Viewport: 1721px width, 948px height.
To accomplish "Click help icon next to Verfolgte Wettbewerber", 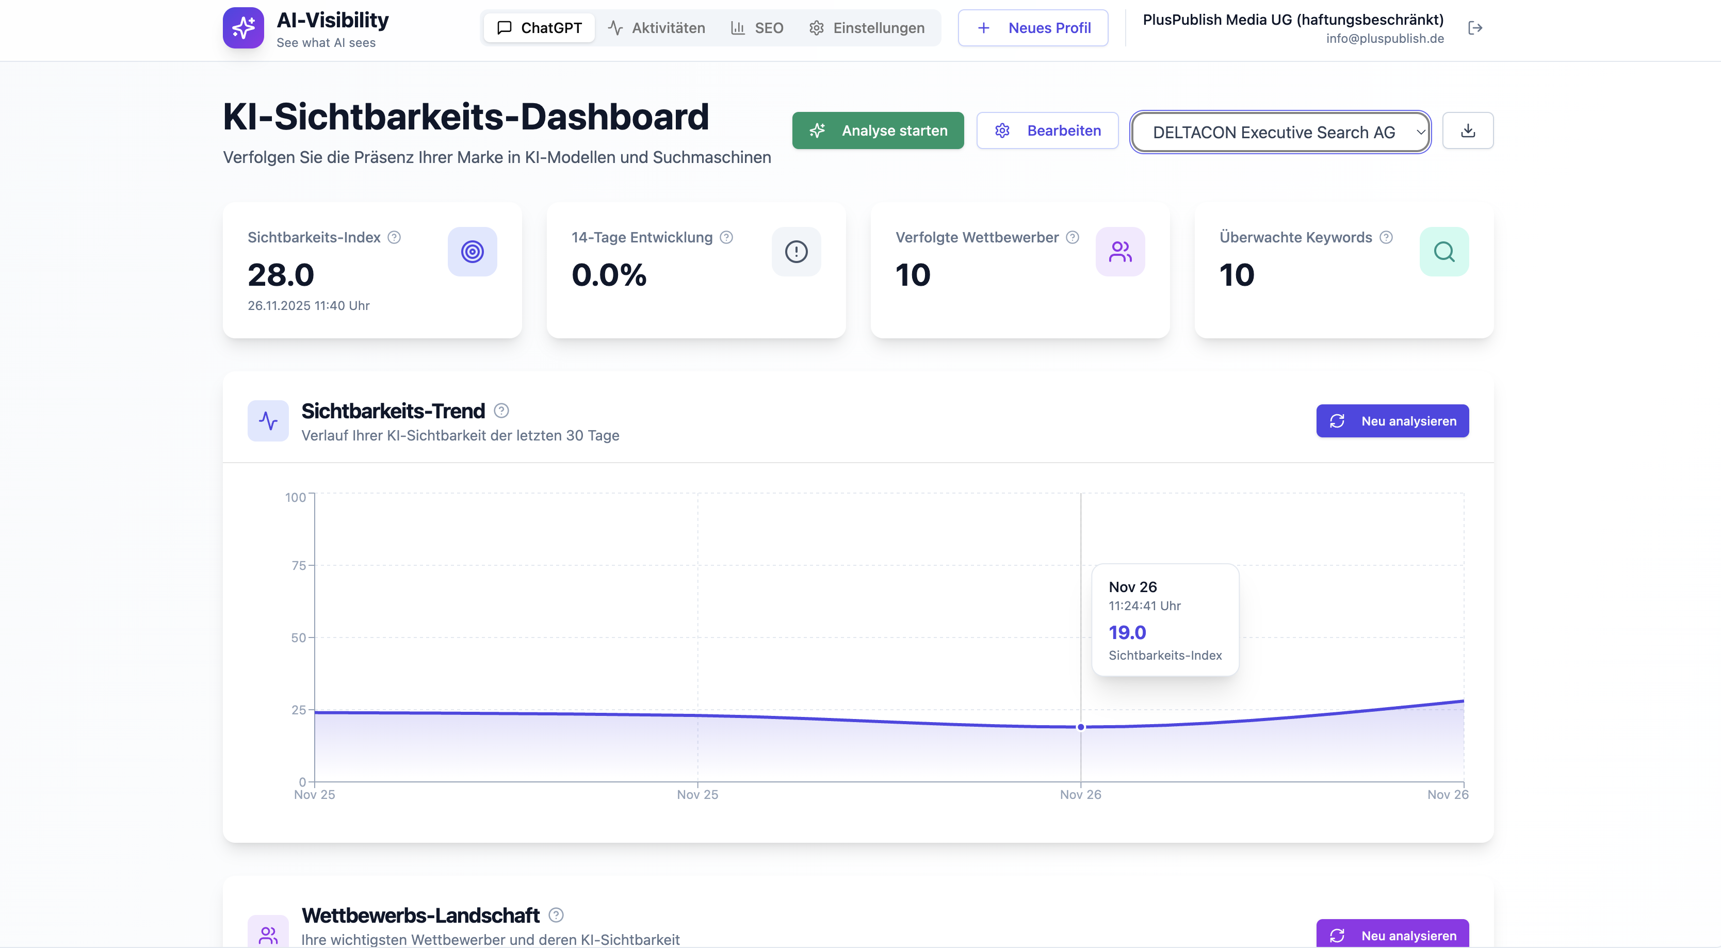I will [1073, 237].
